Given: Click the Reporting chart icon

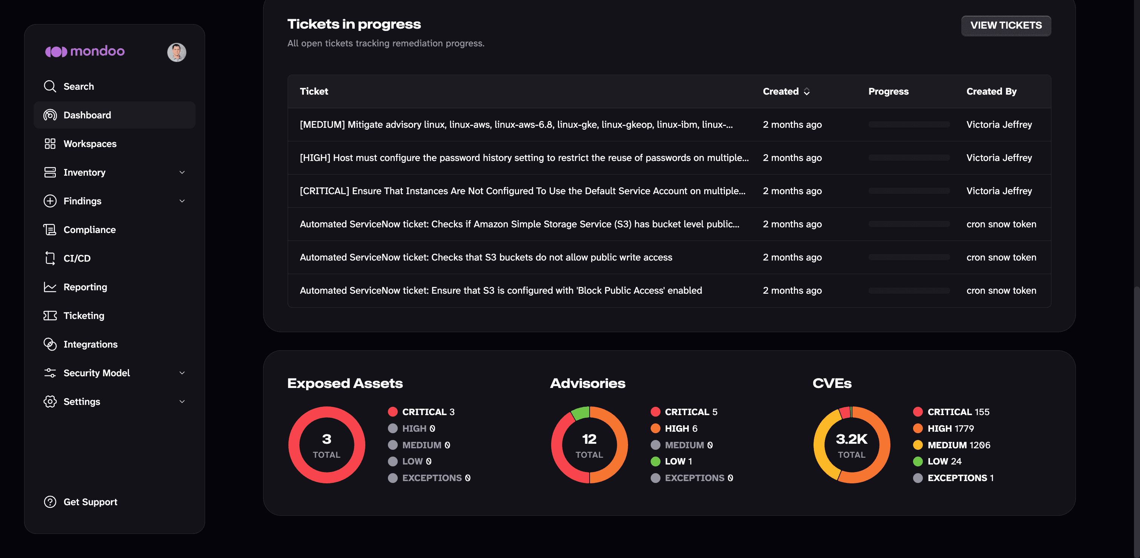Looking at the screenshot, I should coord(50,287).
